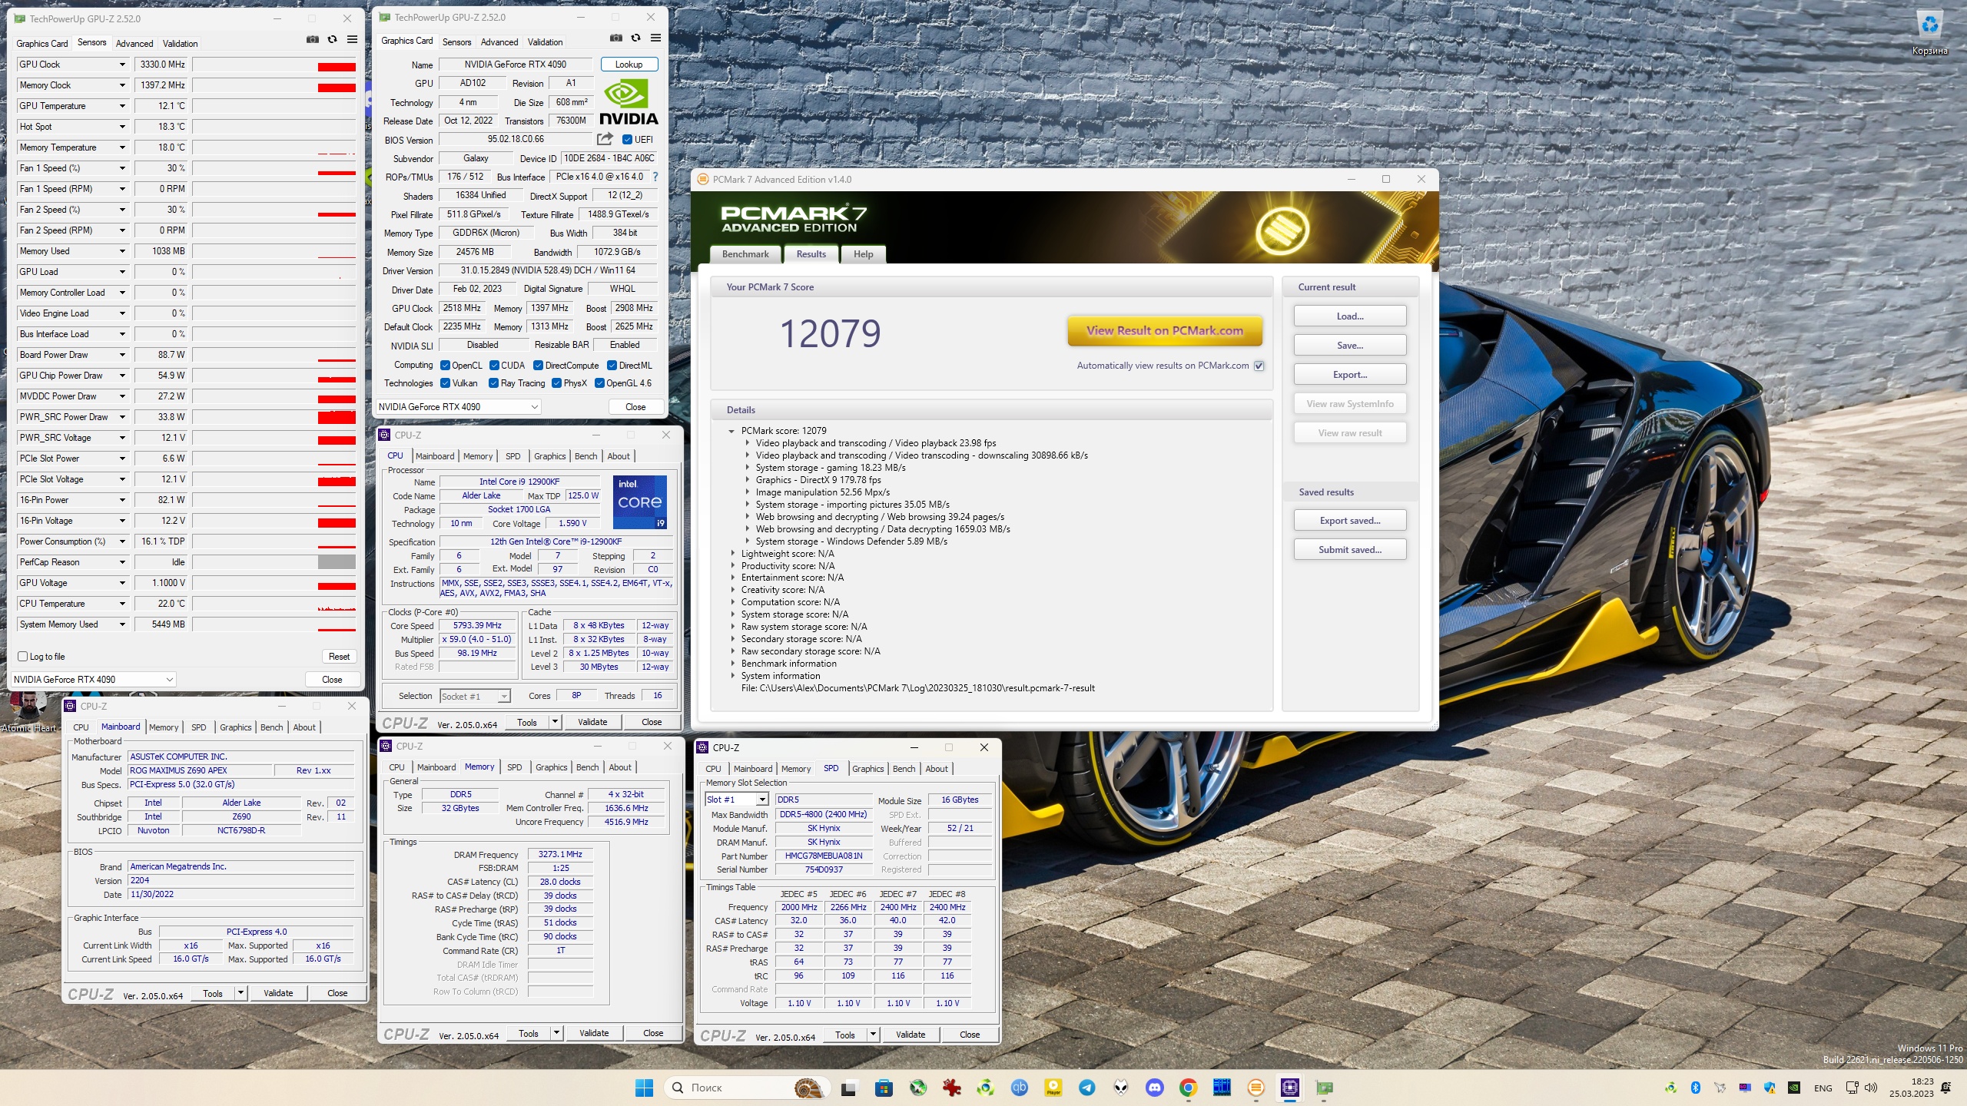
Task: Open GPU selector in GPU-Z Graphics Card window
Action: point(458,407)
